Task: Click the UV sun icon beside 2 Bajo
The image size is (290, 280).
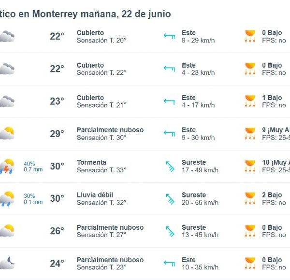Action: 250,198
